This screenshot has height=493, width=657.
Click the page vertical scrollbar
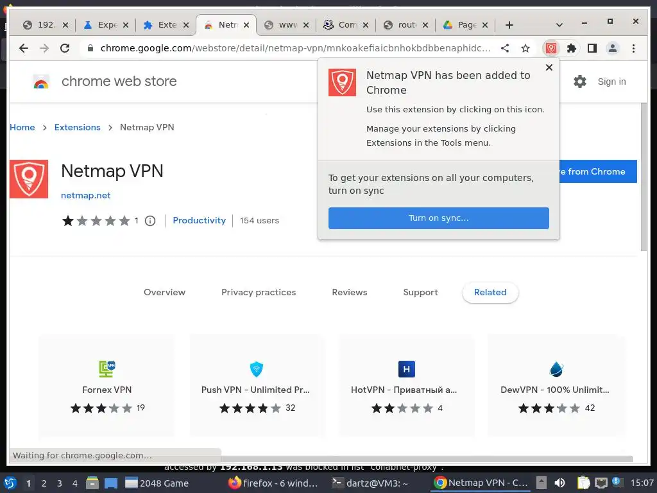point(644,177)
